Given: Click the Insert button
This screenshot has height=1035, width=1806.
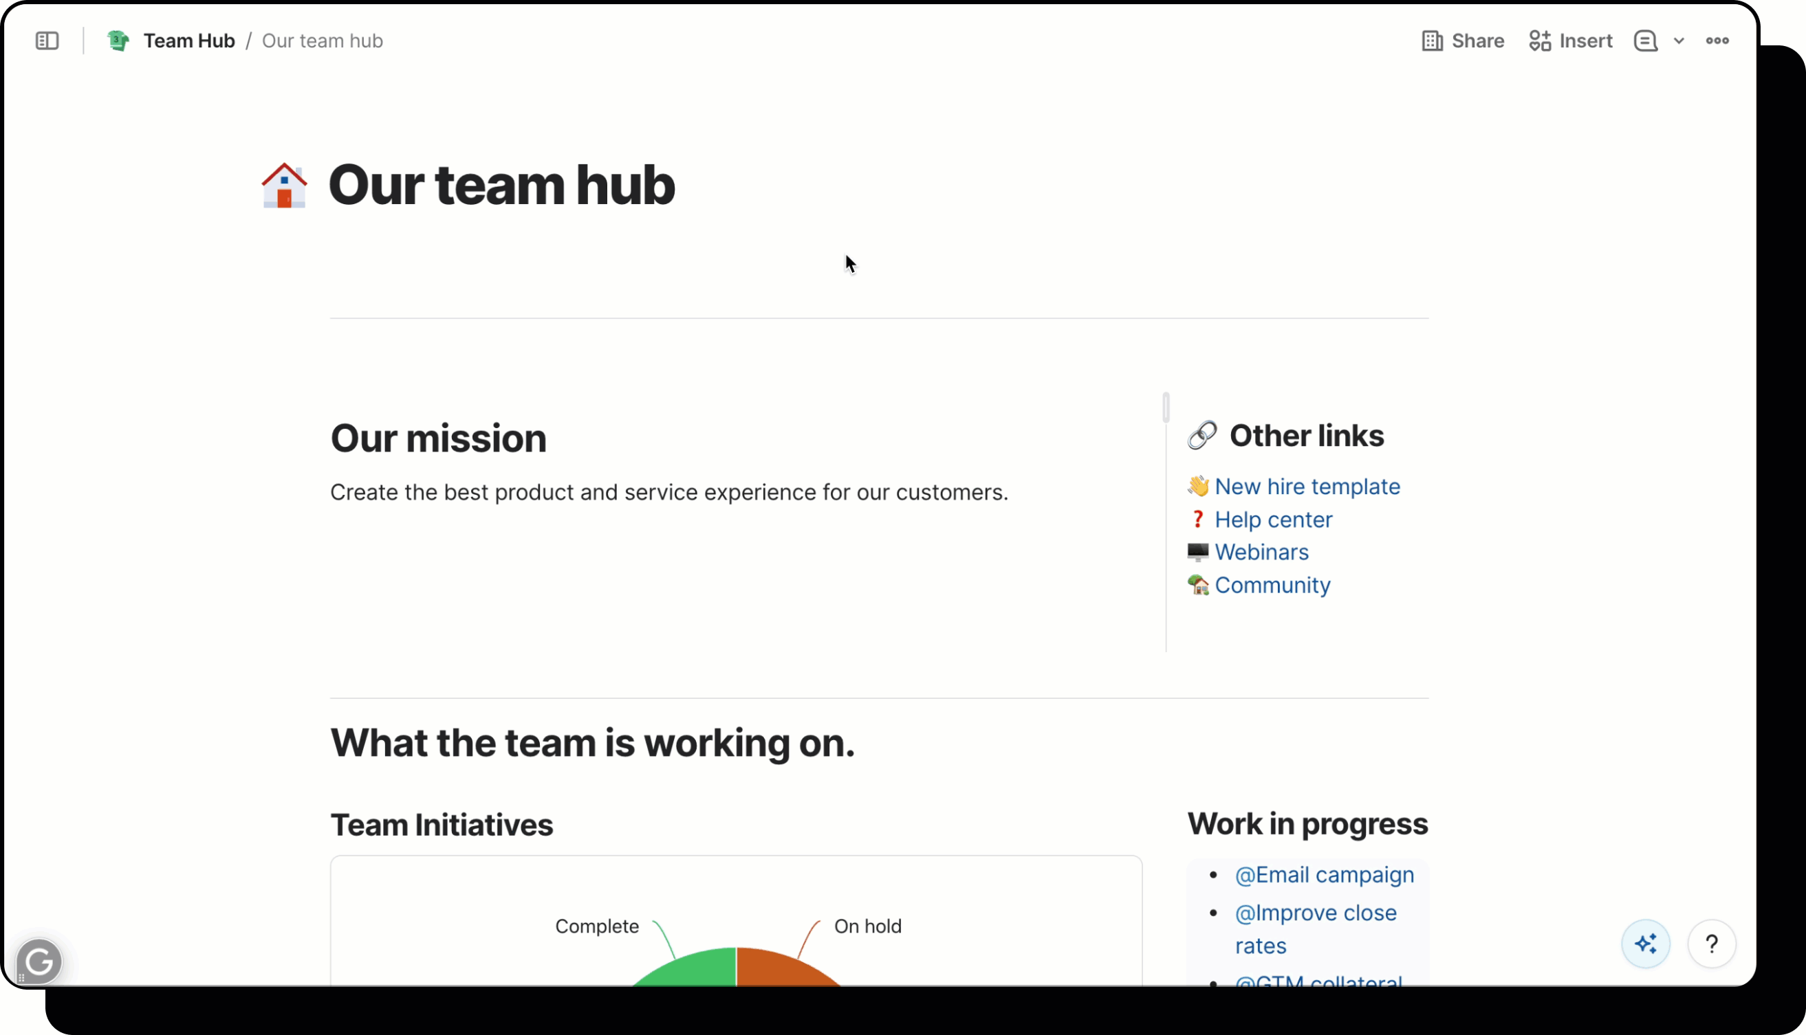Looking at the screenshot, I should 1571,41.
